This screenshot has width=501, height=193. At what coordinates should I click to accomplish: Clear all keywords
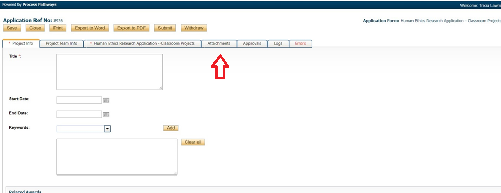pyautogui.click(x=193, y=142)
